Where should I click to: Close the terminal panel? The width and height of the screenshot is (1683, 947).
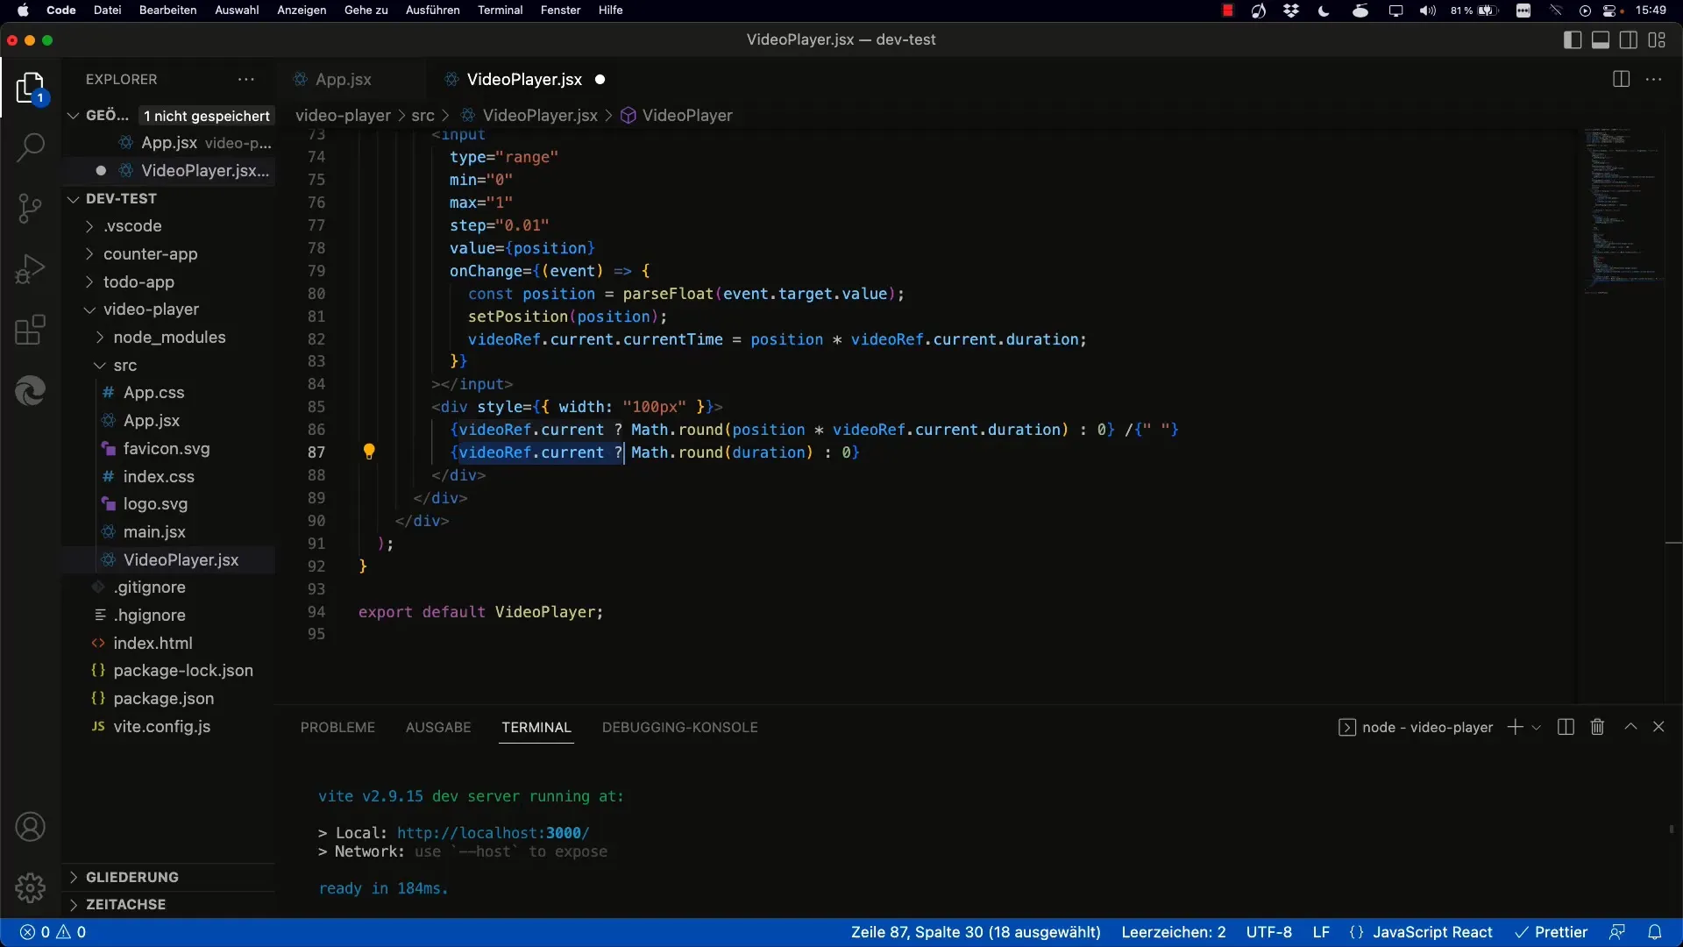(x=1658, y=727)
